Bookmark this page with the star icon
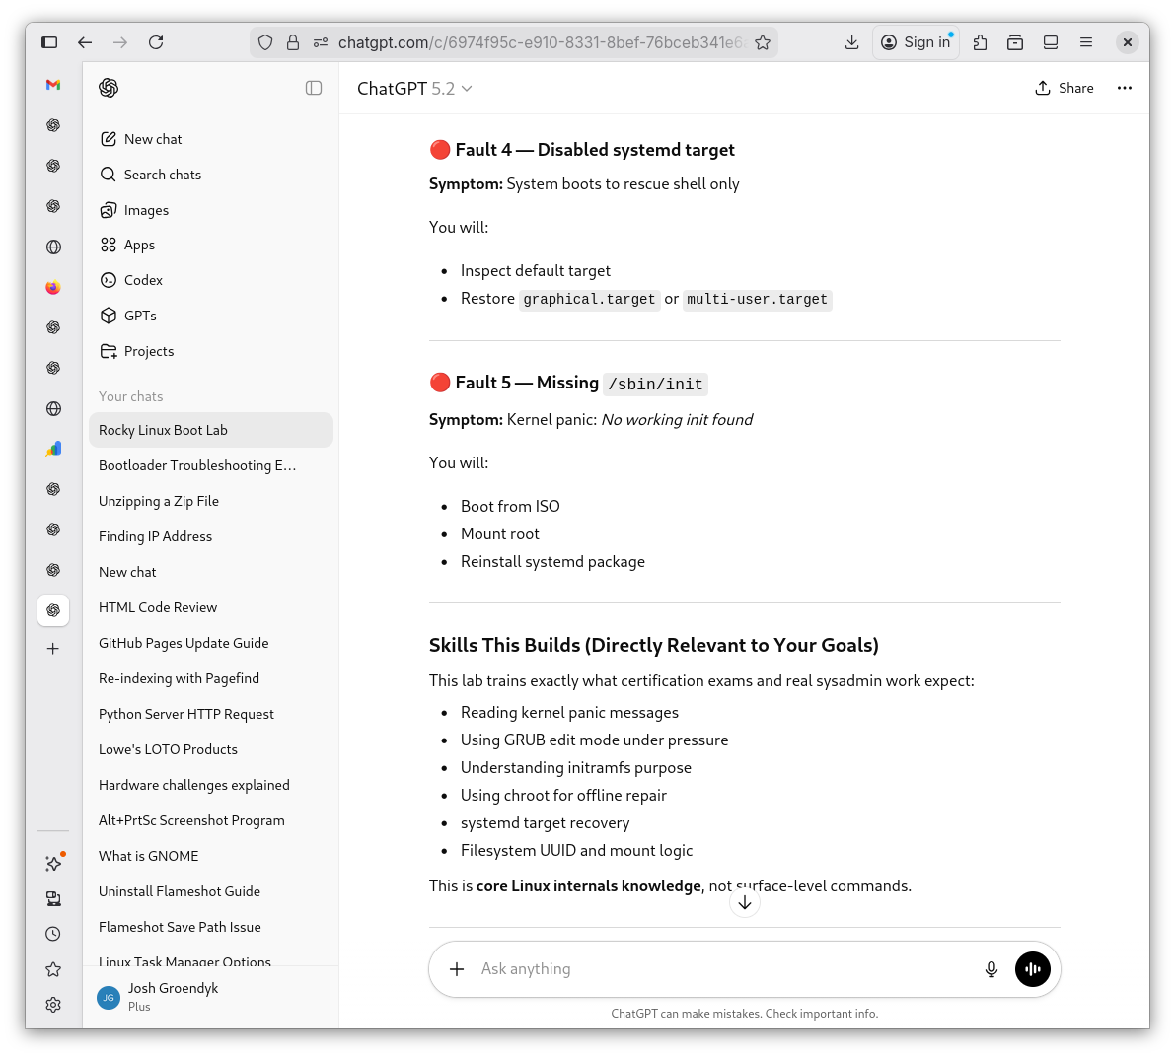Screen dimensions: 1175x1057 pos(763,42)
